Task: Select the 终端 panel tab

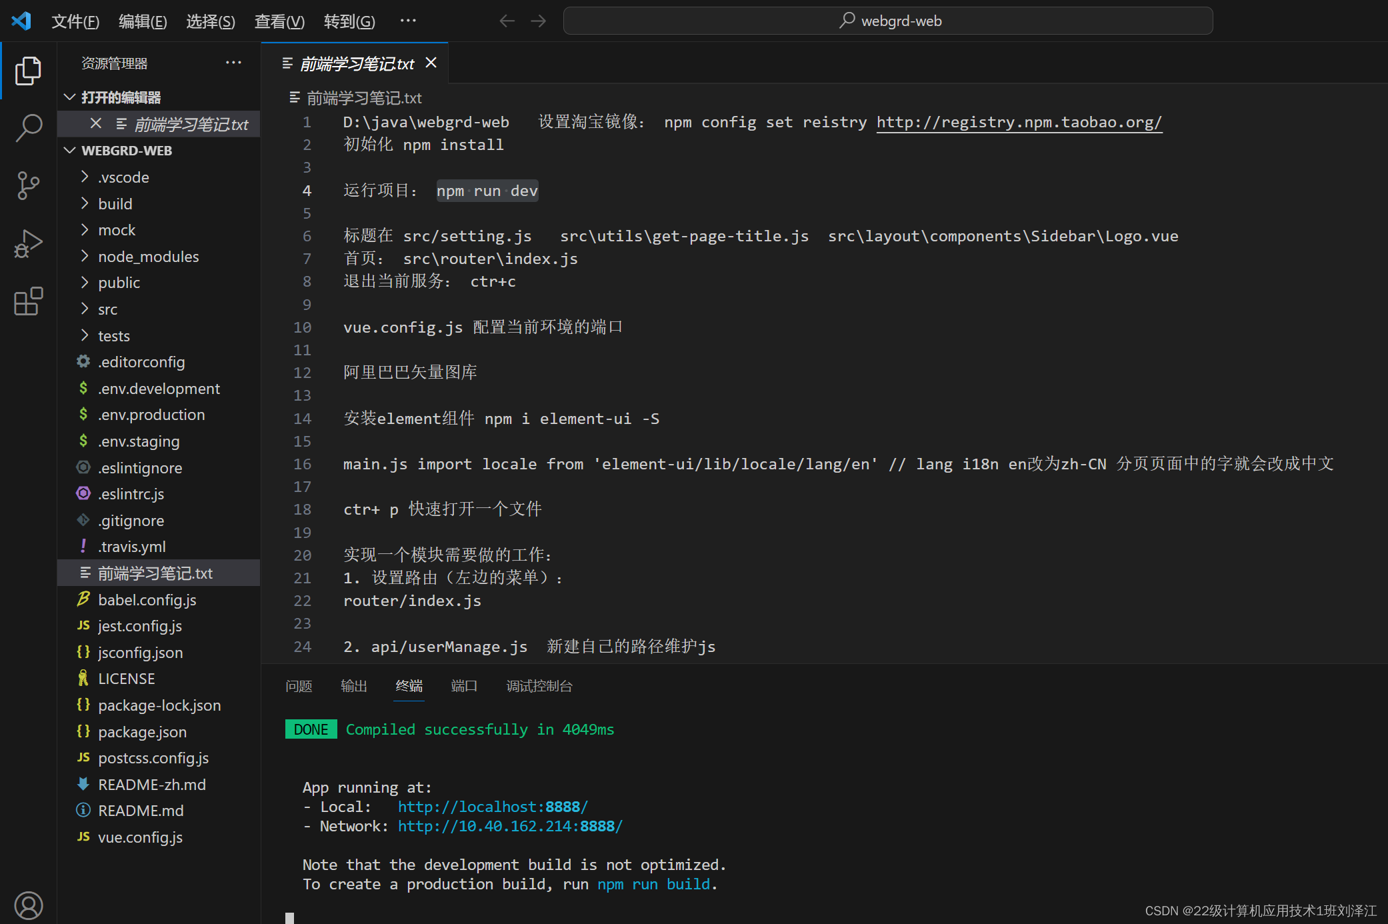Action: tap(409, 686)
